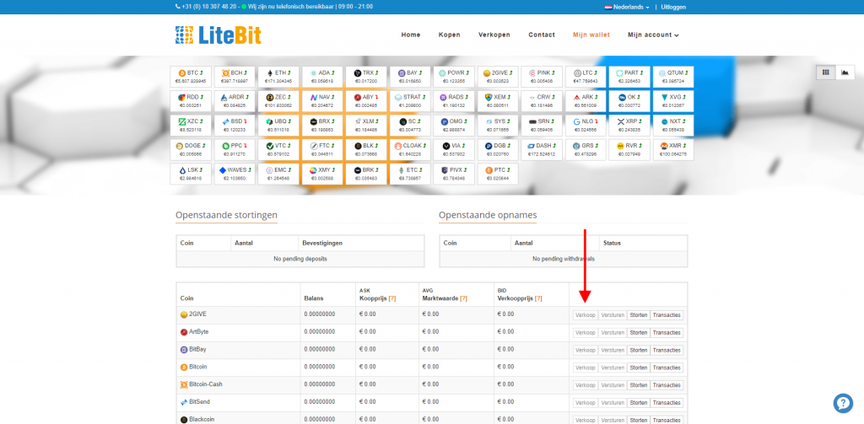Open the XEM ticker tile
The height and width of the screenshot is (424, 864).
coord(498,101)
